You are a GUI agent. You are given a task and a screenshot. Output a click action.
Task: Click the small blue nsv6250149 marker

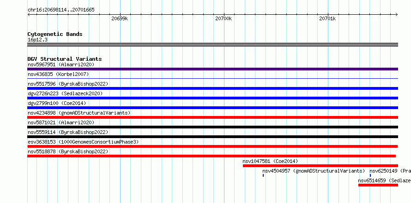[370, 175]
